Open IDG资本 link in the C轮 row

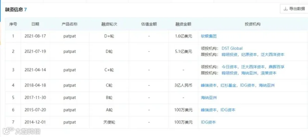pos(247,85)
